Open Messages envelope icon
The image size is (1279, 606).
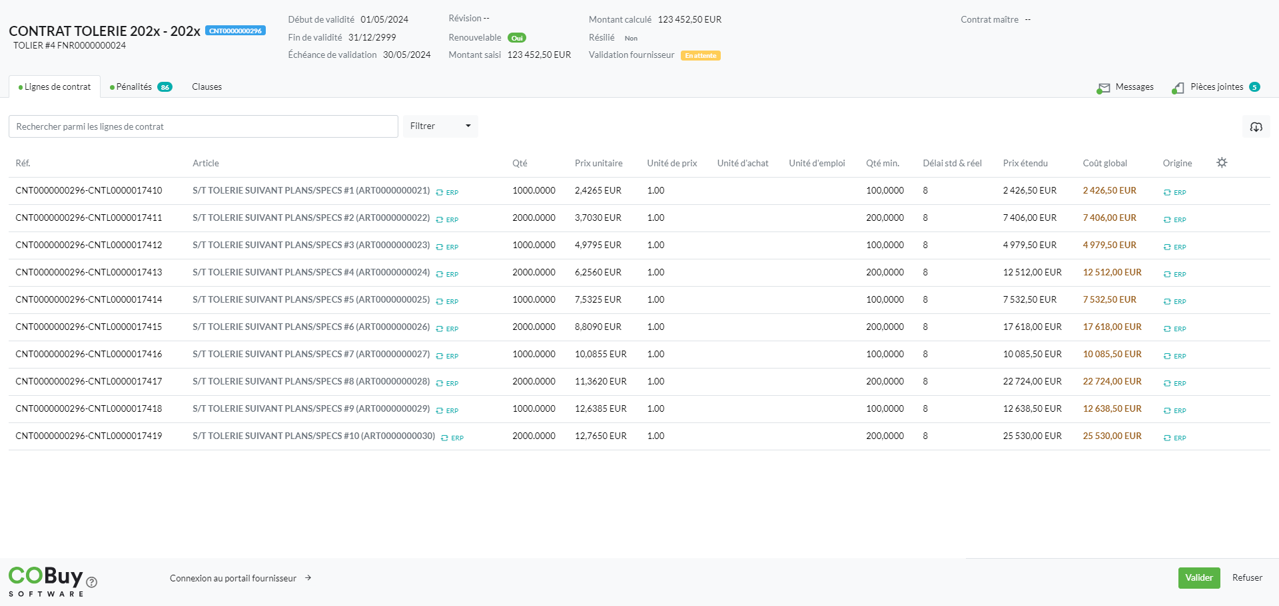tap(1104, 88)
